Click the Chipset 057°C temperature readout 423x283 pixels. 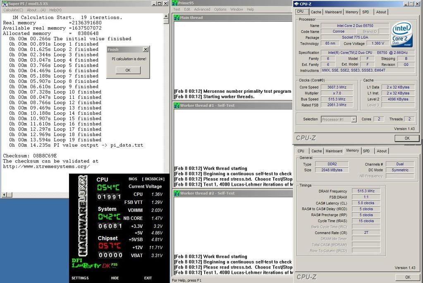coord(109,246)
